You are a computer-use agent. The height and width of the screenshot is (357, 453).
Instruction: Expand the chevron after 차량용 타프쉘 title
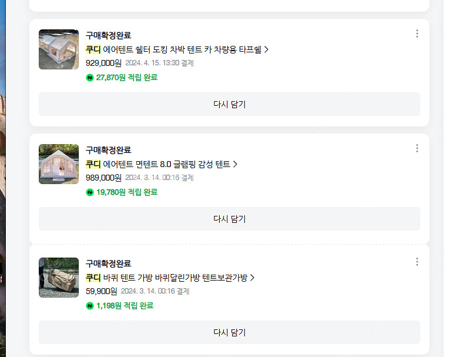pyautogui.click(x=267, y=49)
